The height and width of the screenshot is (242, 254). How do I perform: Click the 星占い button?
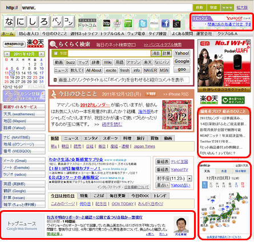tap(162, 185)
